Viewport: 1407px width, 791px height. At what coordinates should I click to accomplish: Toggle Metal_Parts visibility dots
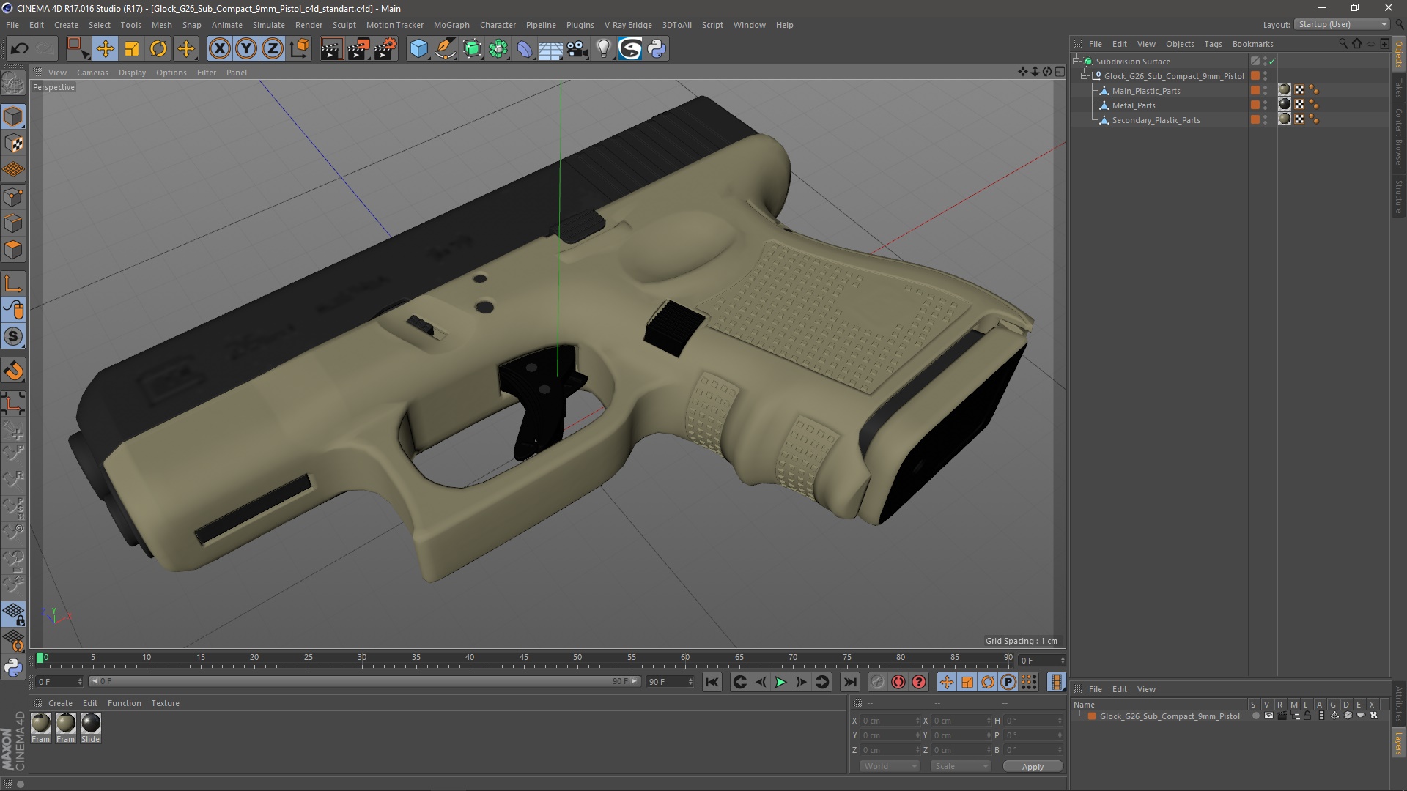1266,105
